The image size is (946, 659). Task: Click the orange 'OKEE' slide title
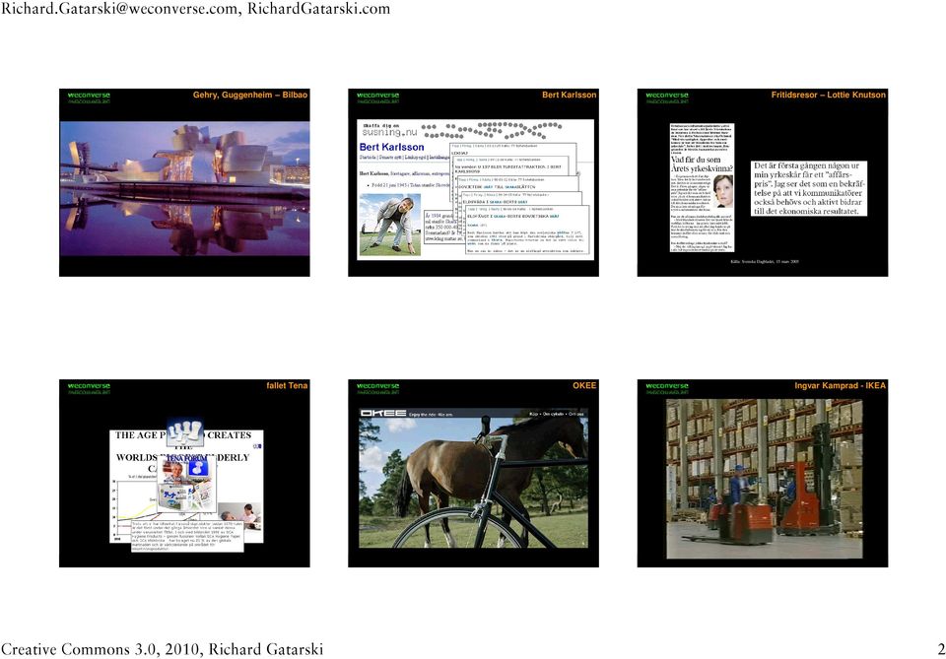(x=584, y=385)
